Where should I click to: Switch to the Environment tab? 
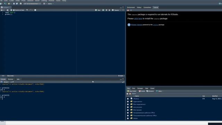(x=131, y=7)
